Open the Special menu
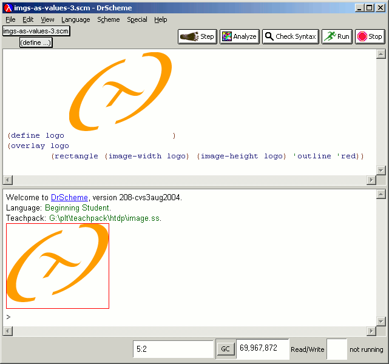The width and height of the screenshot is (389, 364). 137,19
